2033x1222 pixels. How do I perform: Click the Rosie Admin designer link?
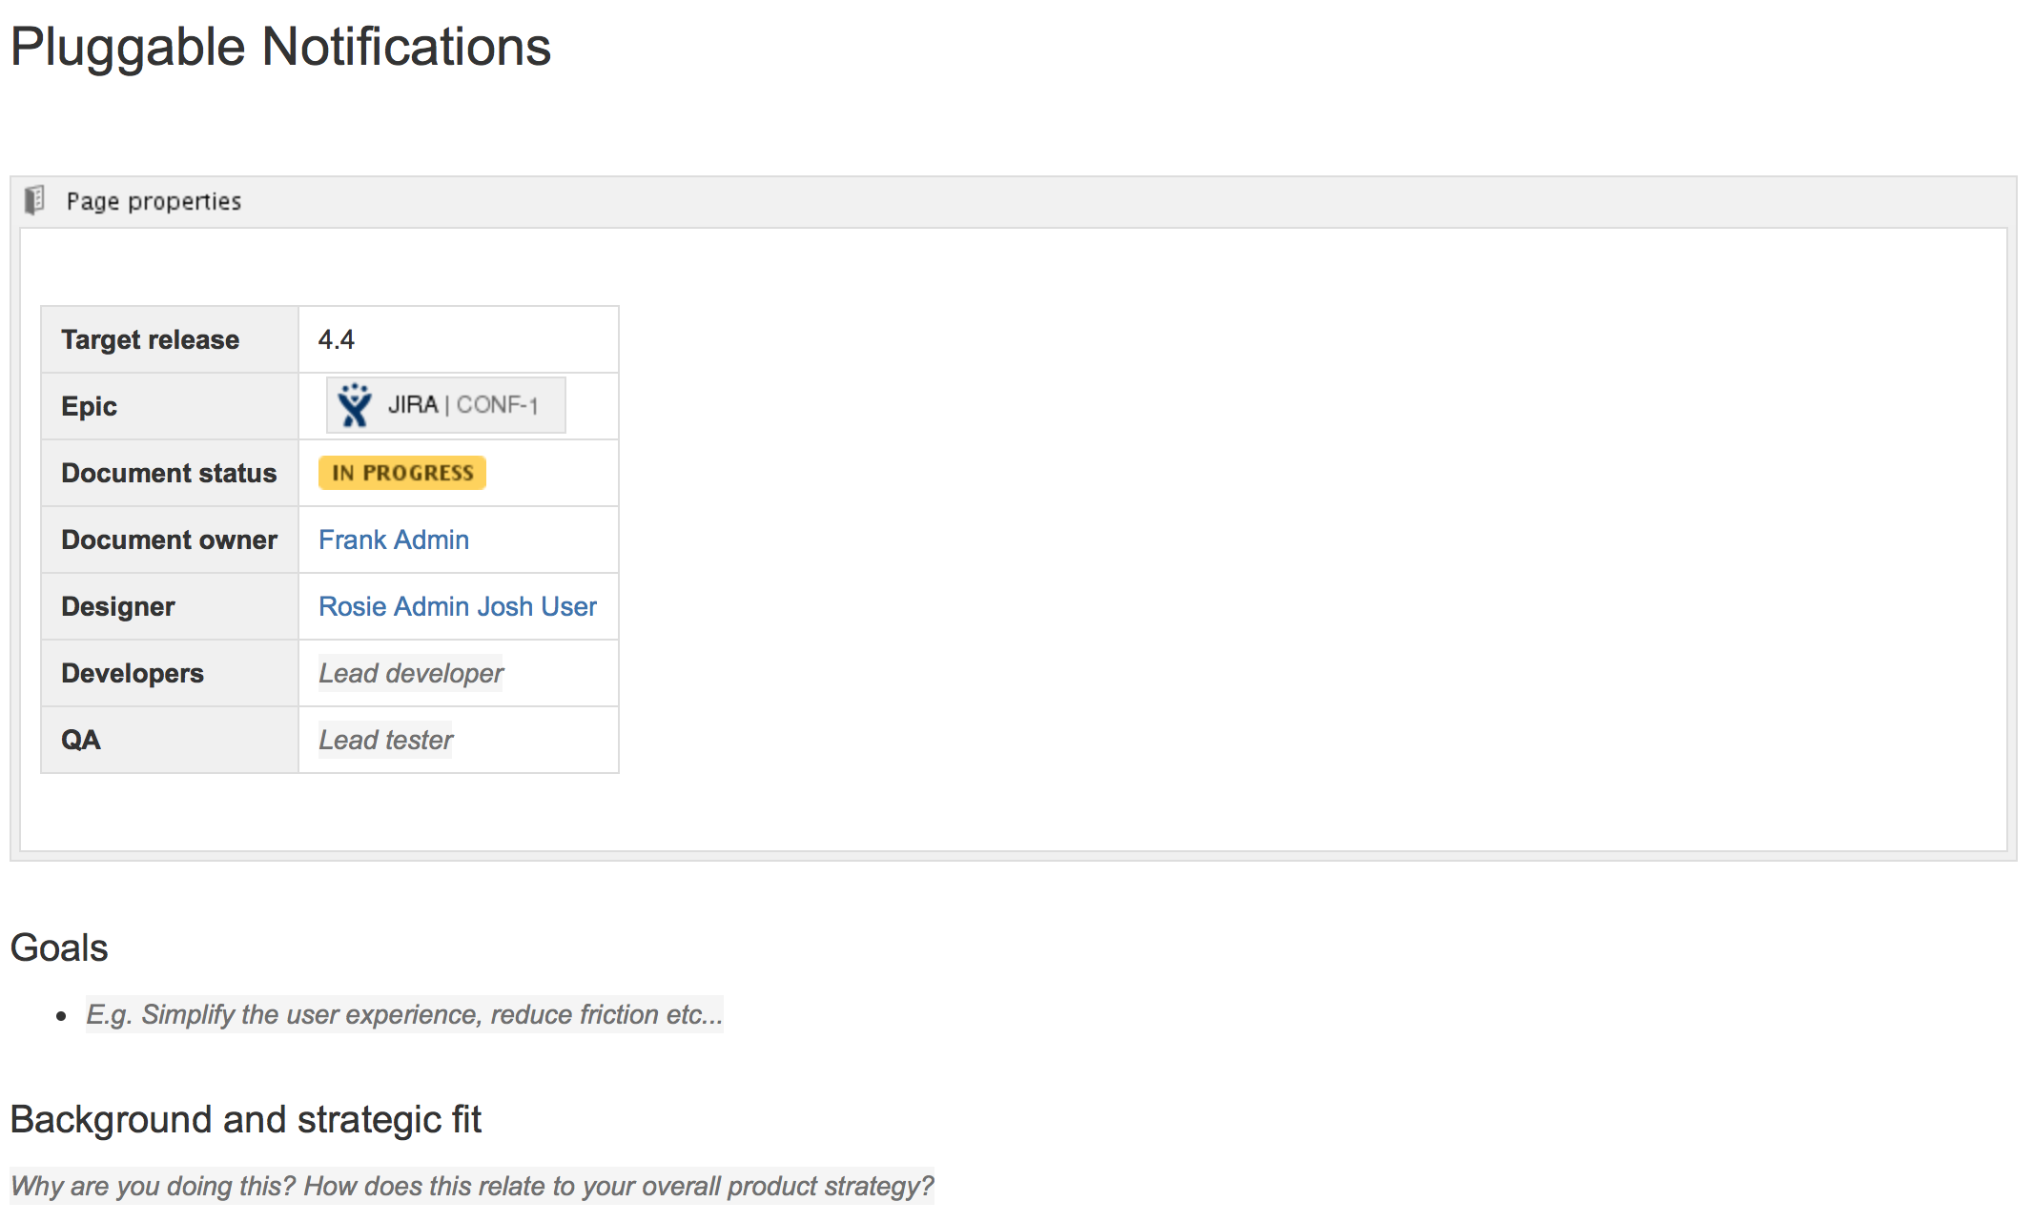tap(393, 606)
